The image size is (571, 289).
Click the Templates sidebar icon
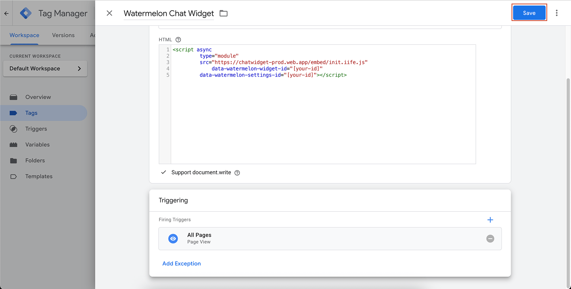point(13,176)
